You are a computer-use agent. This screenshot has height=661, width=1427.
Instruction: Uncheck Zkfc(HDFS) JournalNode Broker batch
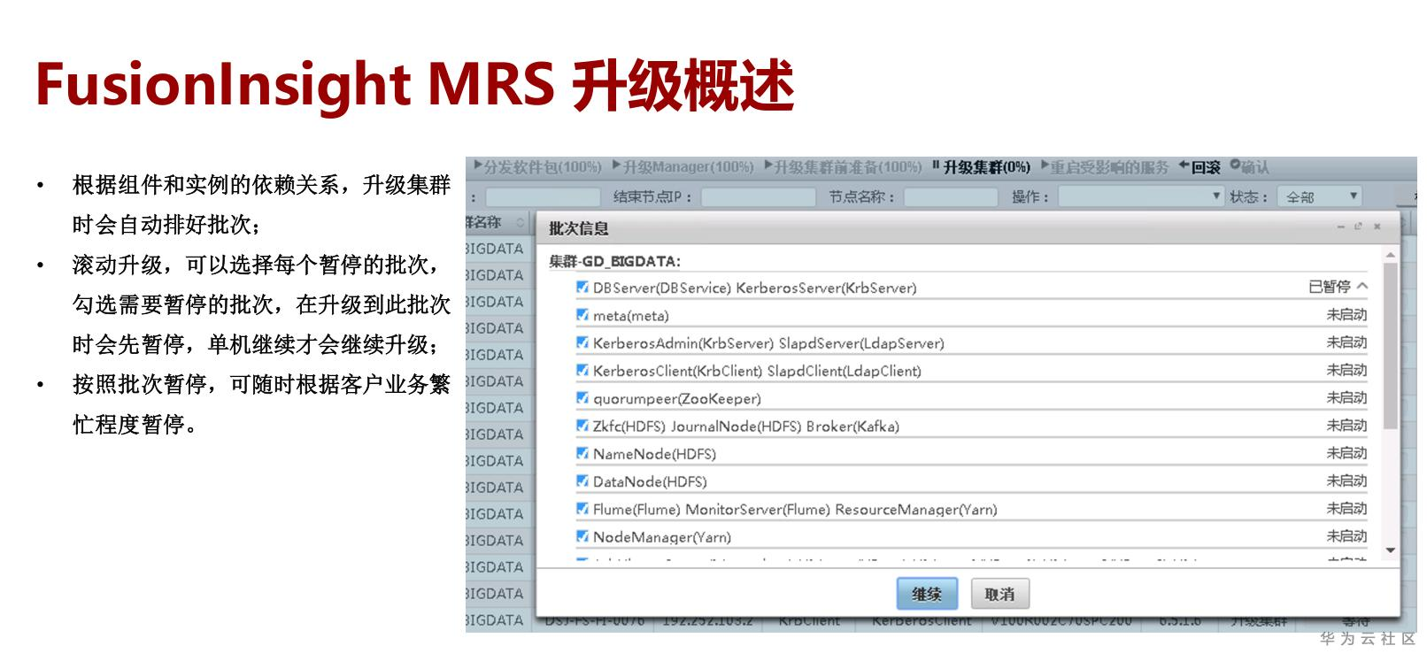[x=582, y=426]
